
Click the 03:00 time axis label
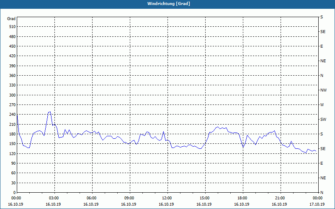click(x=54, y=198)
